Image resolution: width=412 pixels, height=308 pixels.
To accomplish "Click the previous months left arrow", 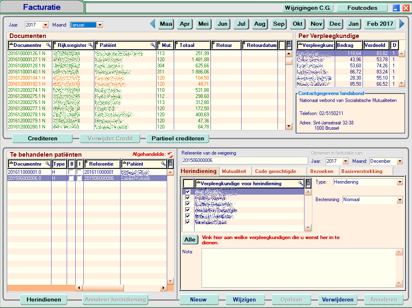I will [x=153, y=24].
